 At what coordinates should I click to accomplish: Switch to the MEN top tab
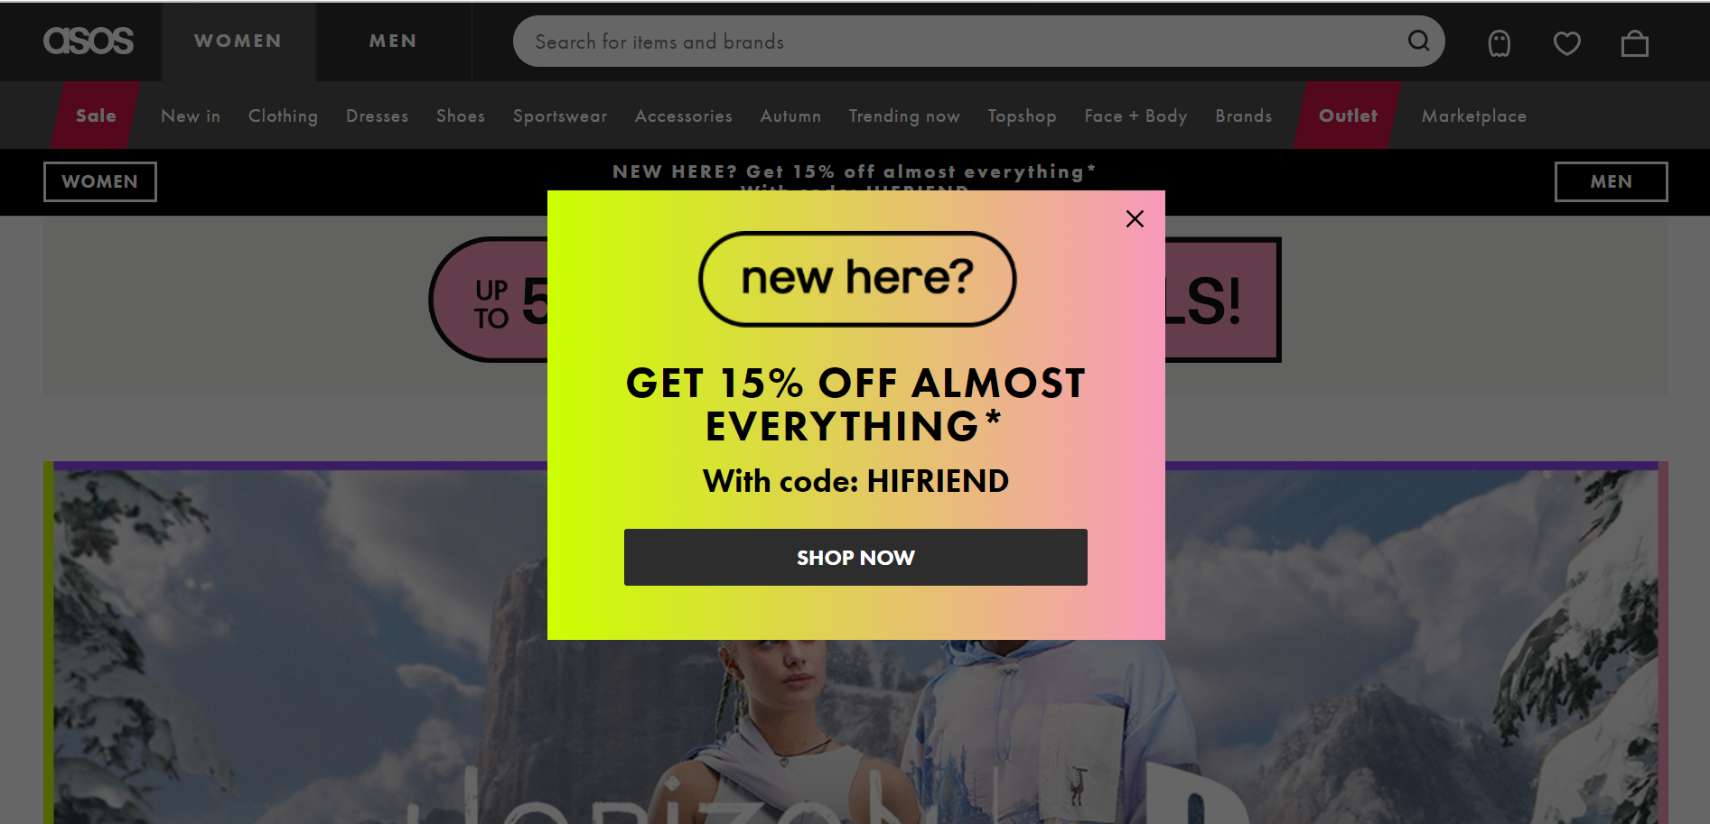point(393,41)
